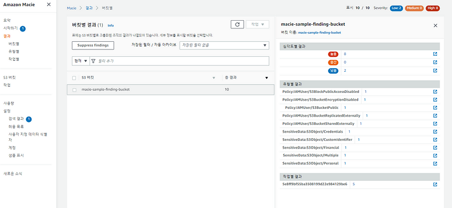Click the 결과 breadcrumb link

tap(89, 8)
